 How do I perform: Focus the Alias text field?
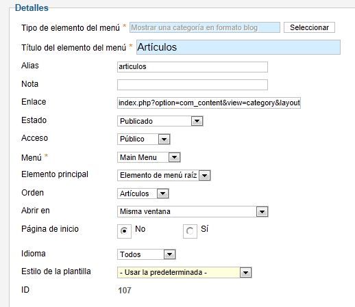[x=193, y=67]
